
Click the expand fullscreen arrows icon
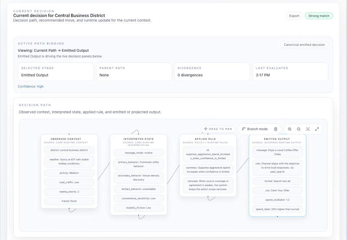317,129
